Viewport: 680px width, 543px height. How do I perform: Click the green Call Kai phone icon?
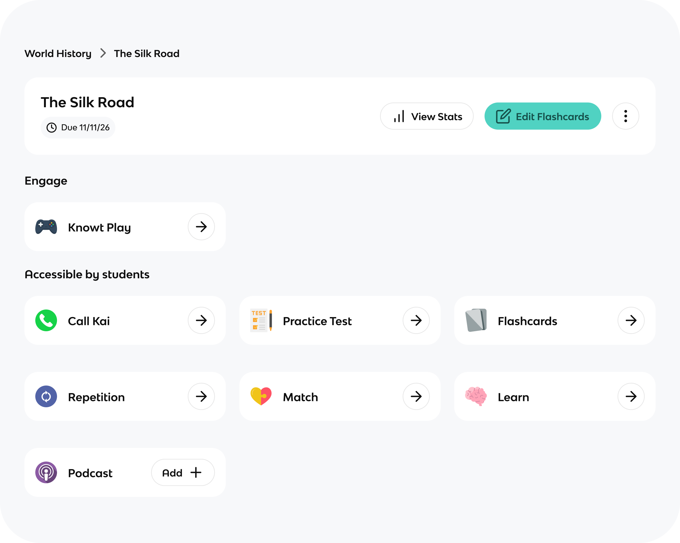46,320
